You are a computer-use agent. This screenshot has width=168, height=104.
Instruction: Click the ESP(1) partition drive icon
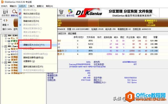[9, 52]
